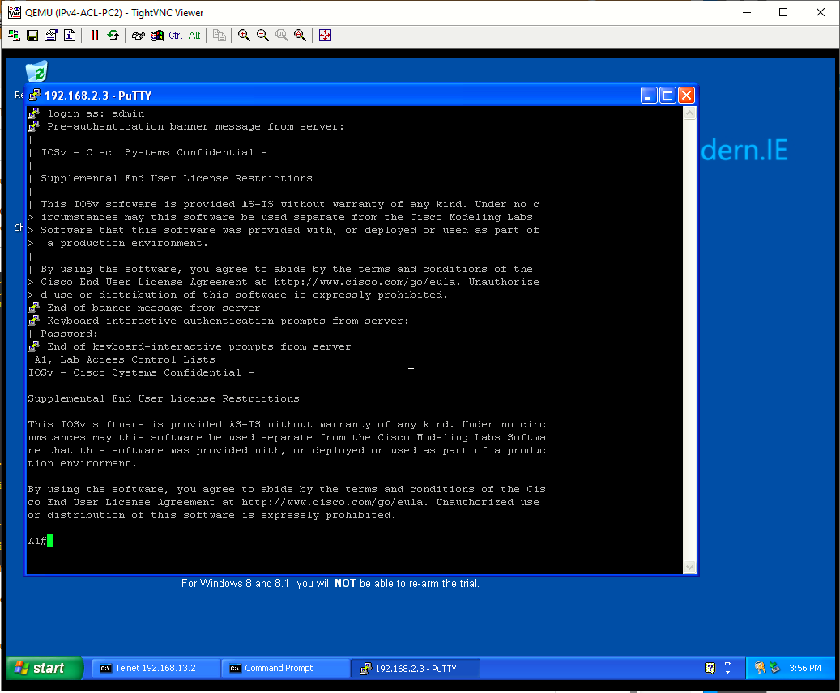Click the A1# terminal prompt line
The image size is (840, 693).
tap(41, 541)
